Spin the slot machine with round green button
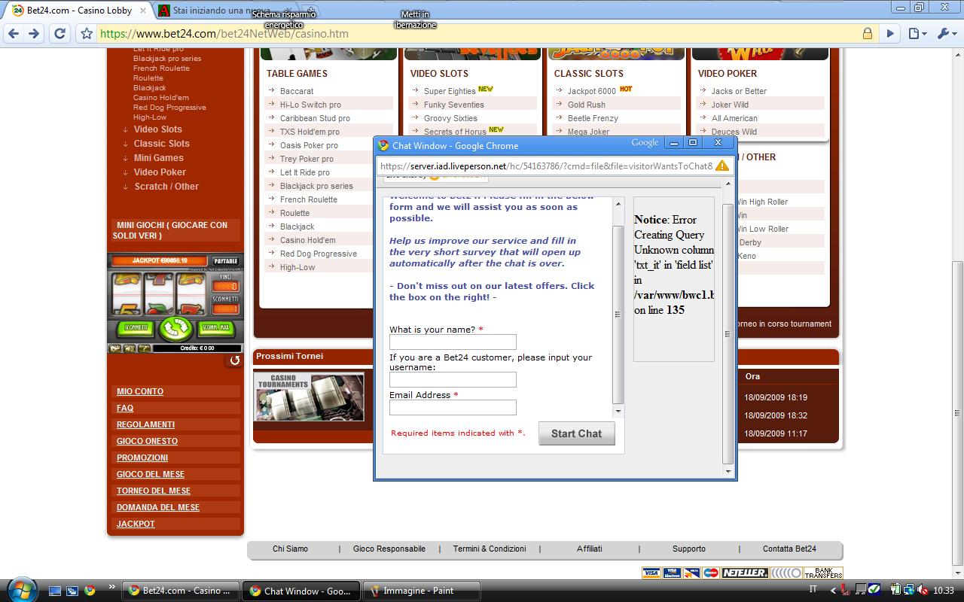964x602 pixels. [175, 328]
